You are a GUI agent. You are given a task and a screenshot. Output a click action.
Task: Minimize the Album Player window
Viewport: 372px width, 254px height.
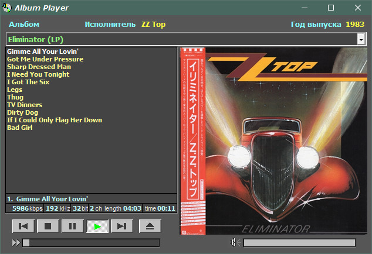[305, 8]
